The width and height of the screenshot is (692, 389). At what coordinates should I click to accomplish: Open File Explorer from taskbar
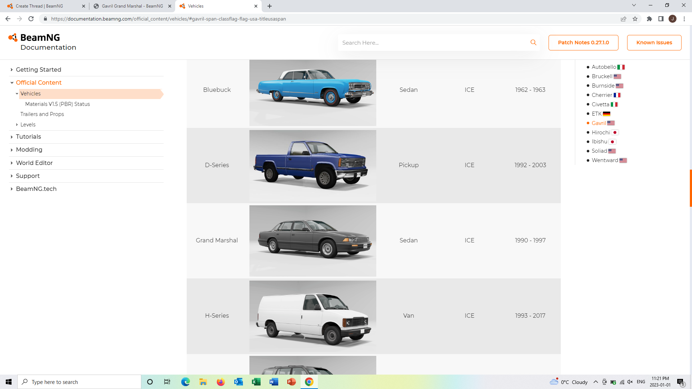coord(203,382)
